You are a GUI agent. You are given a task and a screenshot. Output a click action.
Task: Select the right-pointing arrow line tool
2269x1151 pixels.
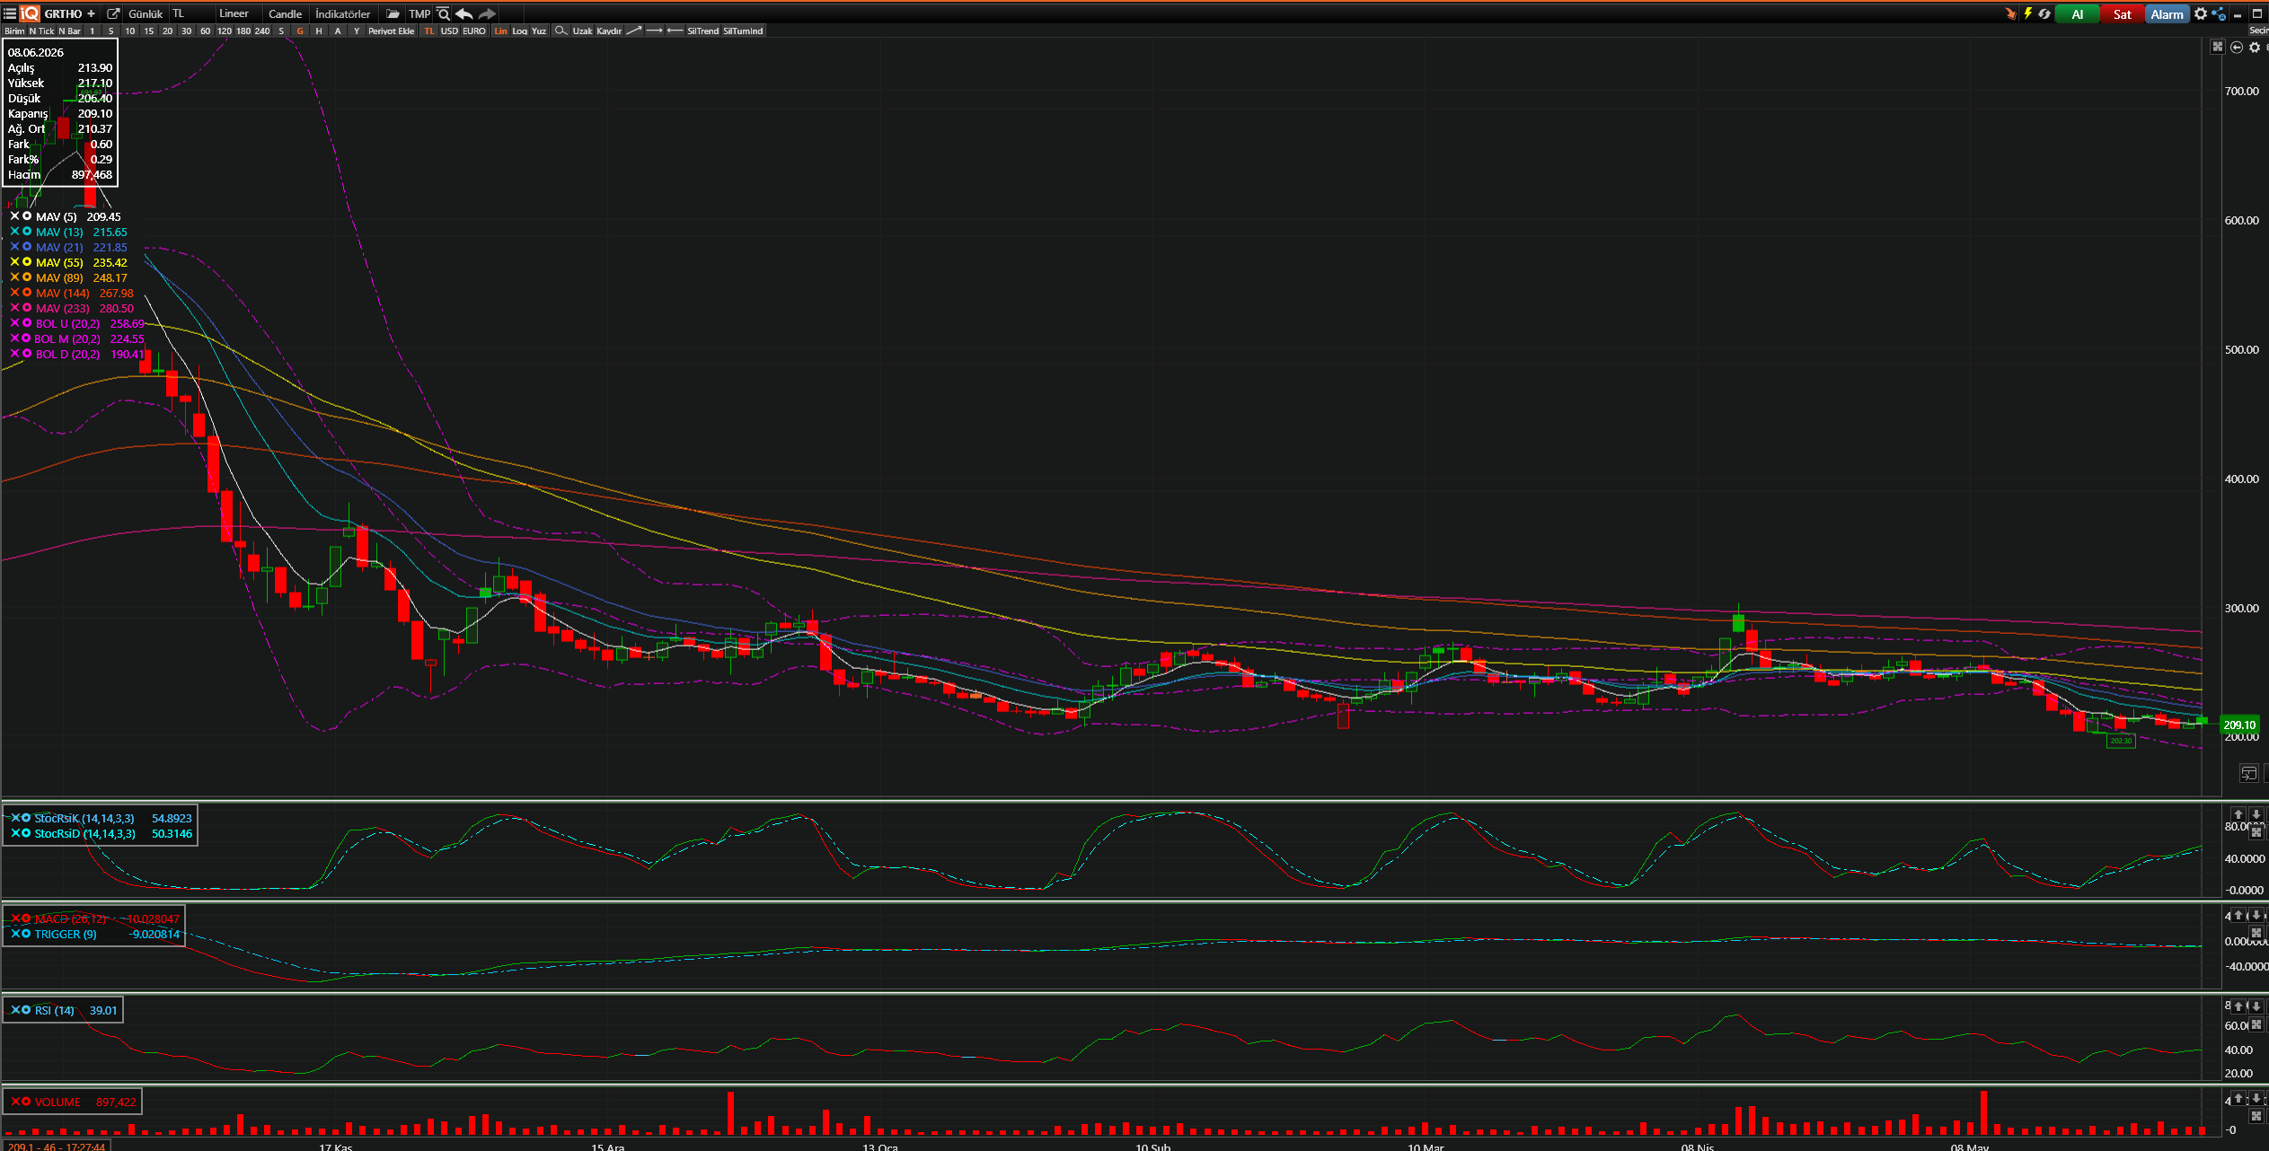click(654, 31)
